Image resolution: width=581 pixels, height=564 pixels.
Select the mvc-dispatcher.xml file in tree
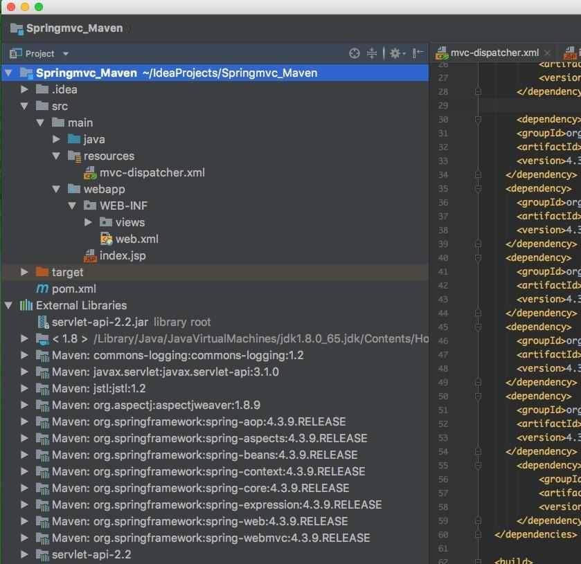click(x=152, y=172)
